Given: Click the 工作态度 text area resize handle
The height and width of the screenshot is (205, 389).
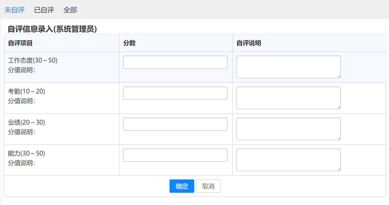Looking at the screenshot, I should [x=339, y=76].
